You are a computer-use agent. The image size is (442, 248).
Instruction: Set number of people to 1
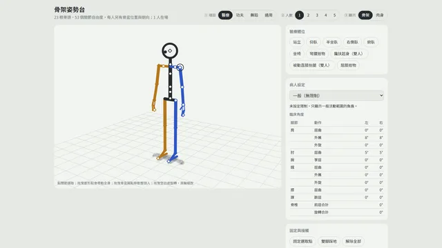click(299, 15)
